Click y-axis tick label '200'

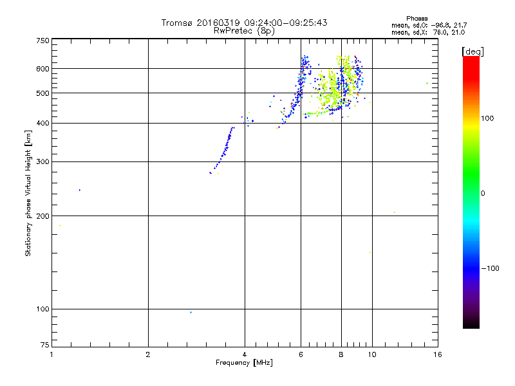point(43,216)
